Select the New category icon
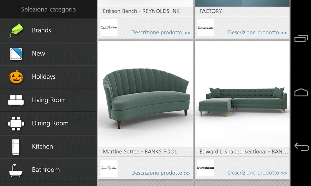 16,54
